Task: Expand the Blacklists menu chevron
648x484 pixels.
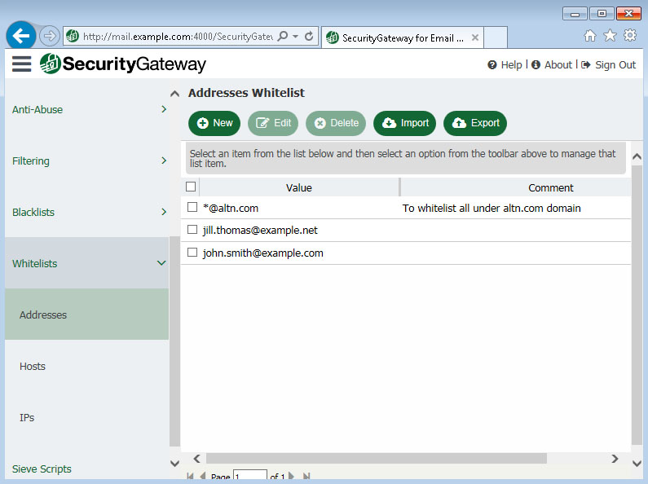Action: coord(164,212)
